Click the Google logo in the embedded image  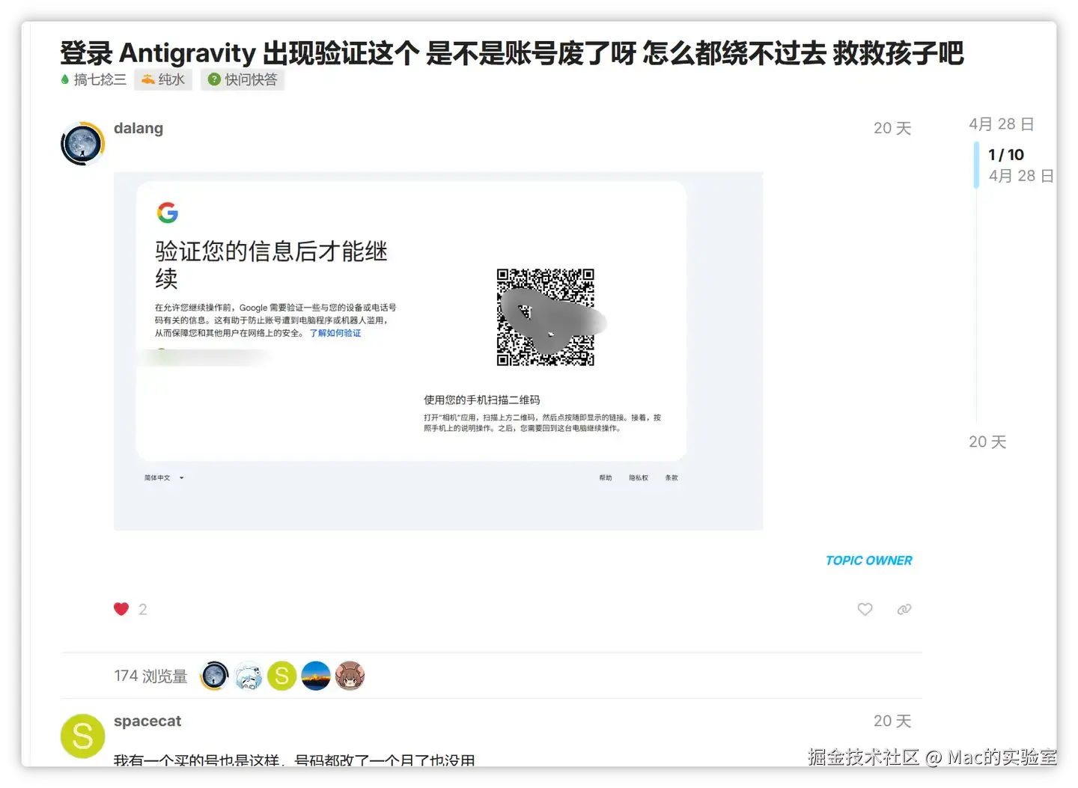(168, 213)
